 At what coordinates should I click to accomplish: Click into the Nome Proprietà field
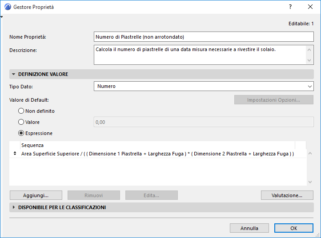(204, 37)
